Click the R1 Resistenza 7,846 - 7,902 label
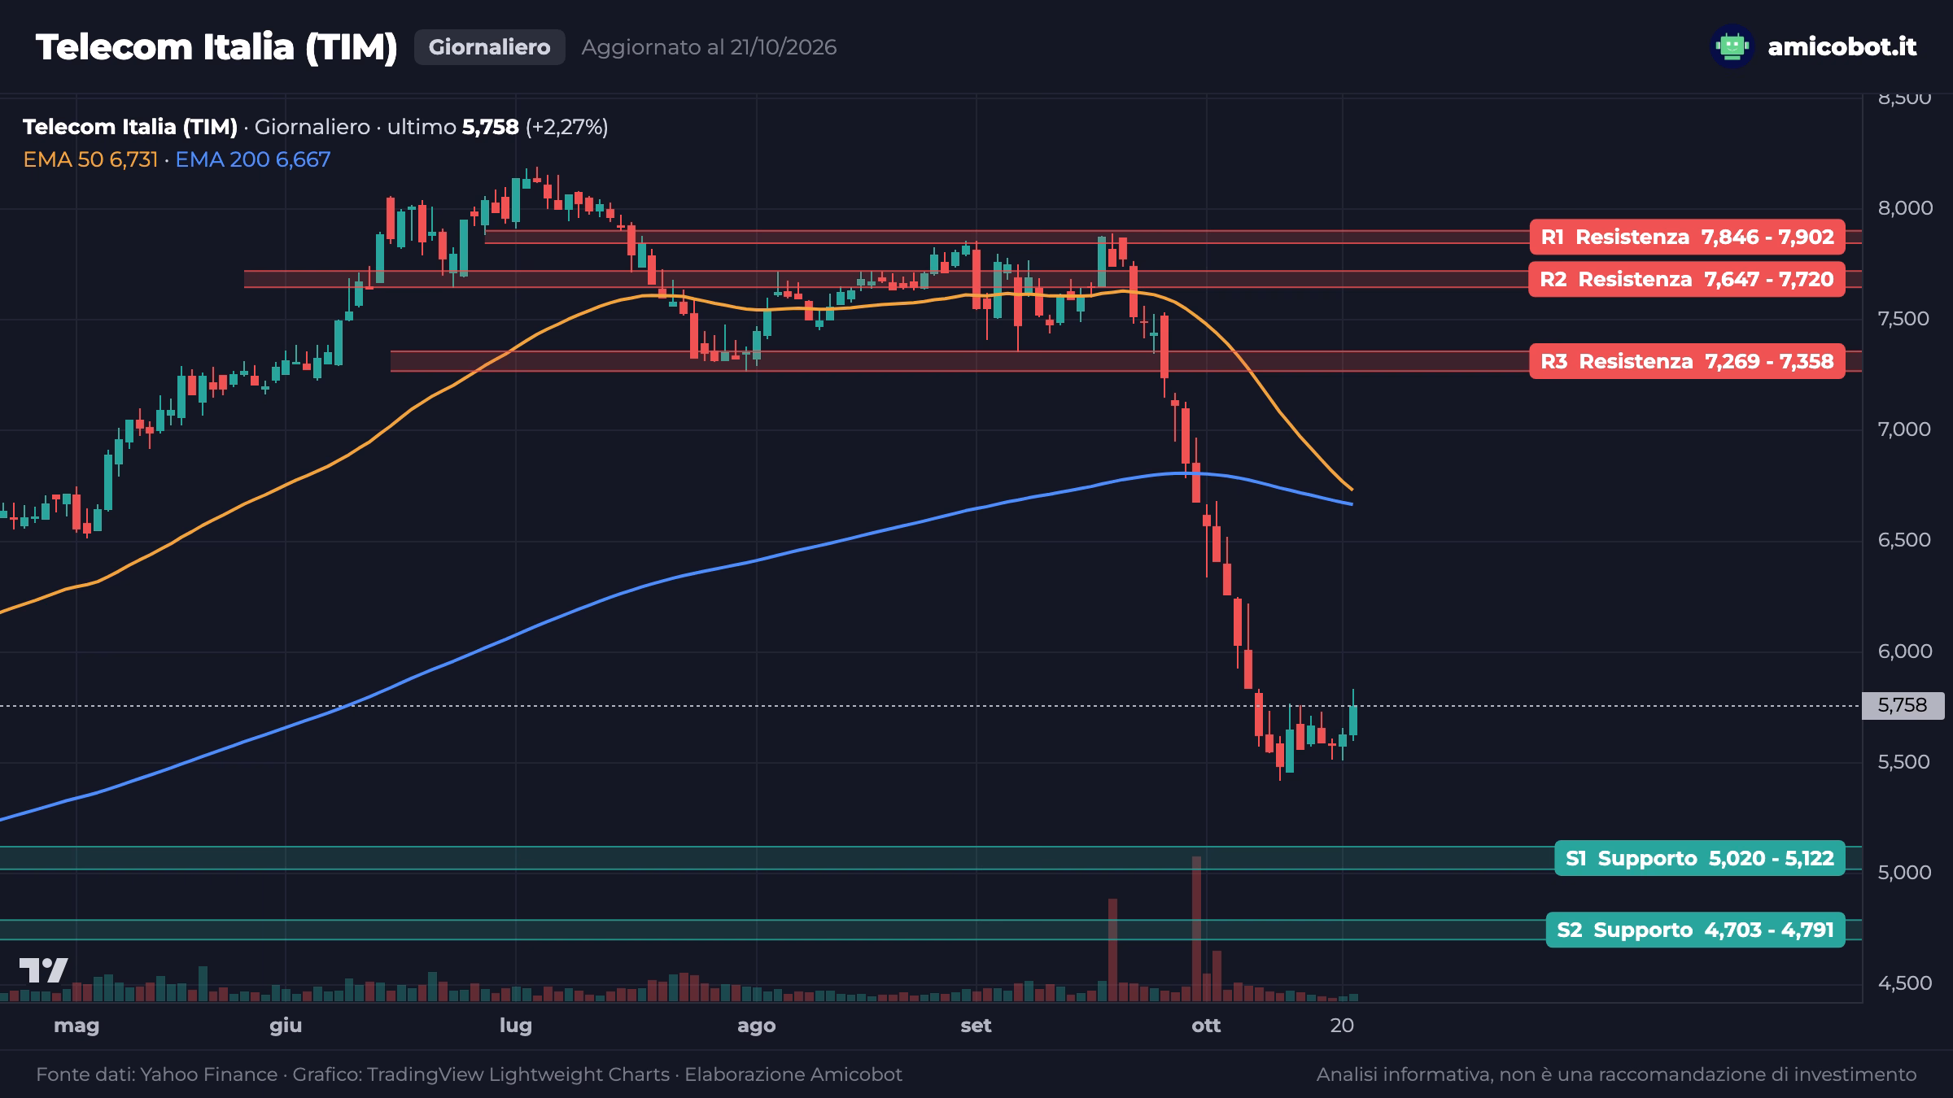 pyautogui.click(x=1687, y=237)
